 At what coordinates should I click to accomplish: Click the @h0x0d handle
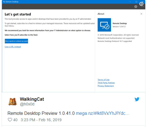click(x=27, y=104)
